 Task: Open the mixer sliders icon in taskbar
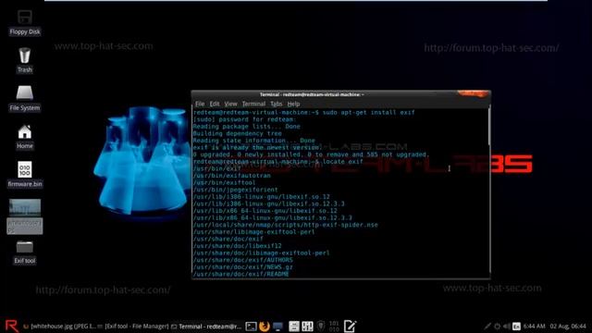coord(307,327)
